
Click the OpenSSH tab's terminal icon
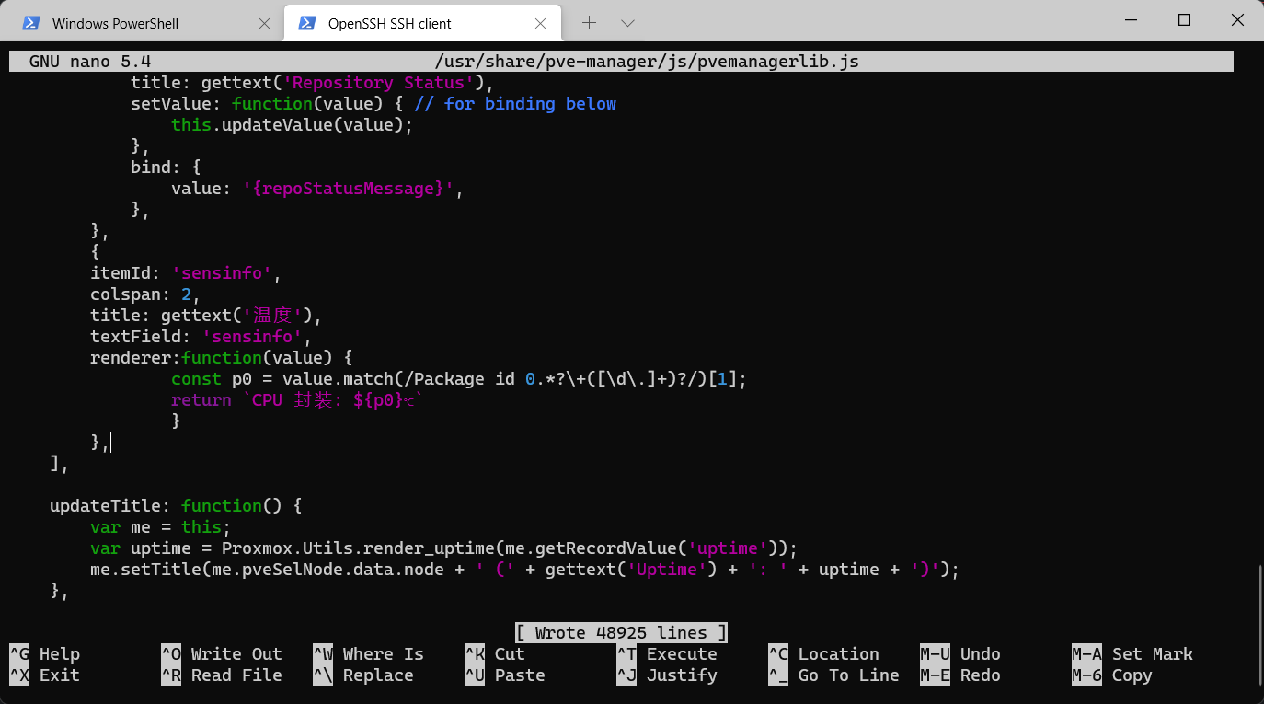click(307, 23)
